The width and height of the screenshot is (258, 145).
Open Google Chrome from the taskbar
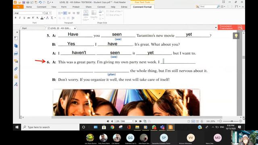[112, 127]
